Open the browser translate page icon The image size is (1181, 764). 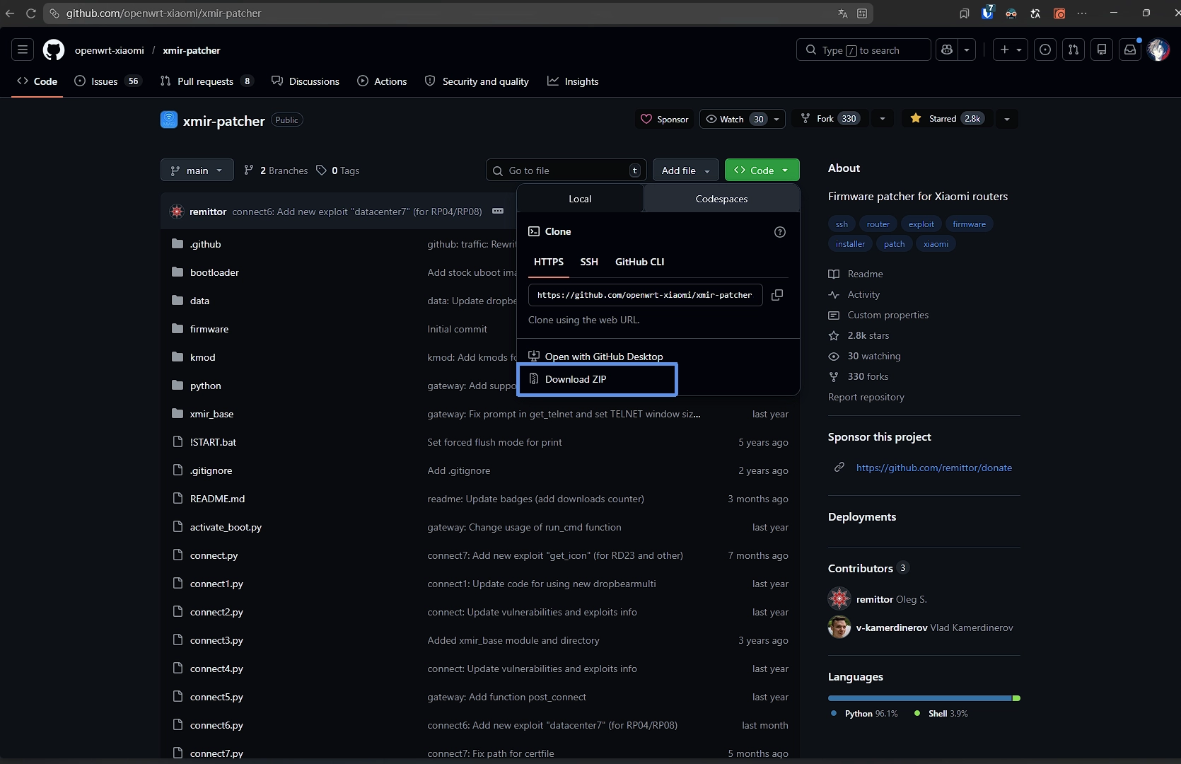tap(843, 13)
